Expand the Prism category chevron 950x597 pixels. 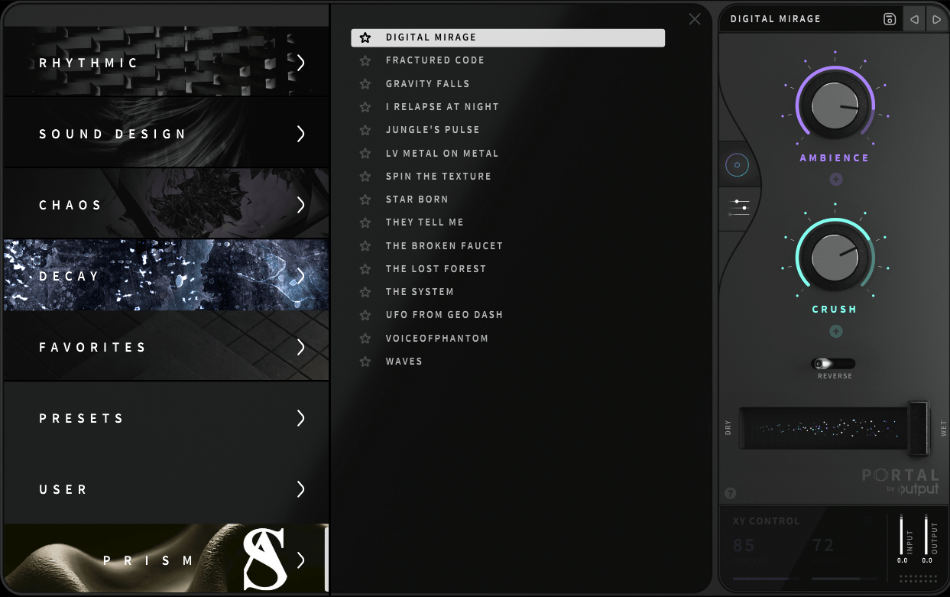pyautogui.click(x=301, y=560)
